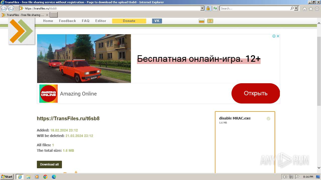Click the VK button
This screenshot has height=180, width=321.
click(x=157, y=21)
